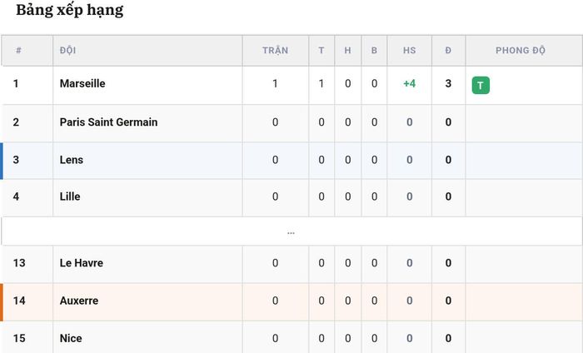The width and height of the screenshot is (583, 353).
Task: Click the Đ points column header
Action: 448,50
